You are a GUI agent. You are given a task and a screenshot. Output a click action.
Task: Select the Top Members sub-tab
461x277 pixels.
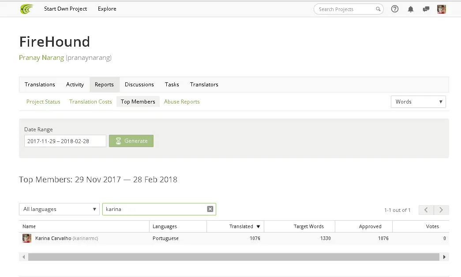point(138,102)
